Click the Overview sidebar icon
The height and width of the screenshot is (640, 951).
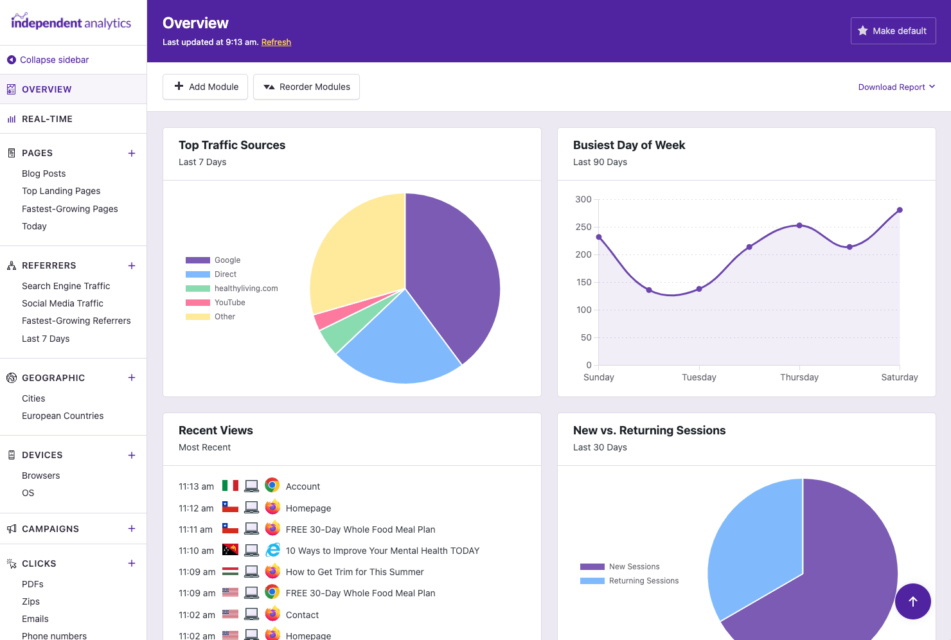[x=11, y=89]
